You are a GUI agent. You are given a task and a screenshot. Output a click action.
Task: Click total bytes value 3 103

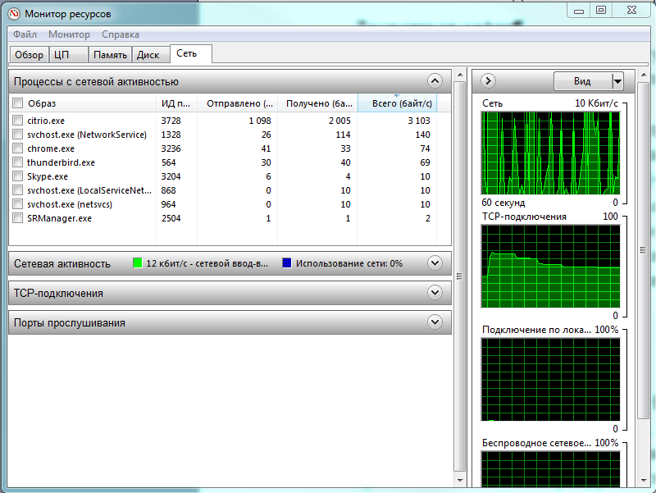click(419, 121)
